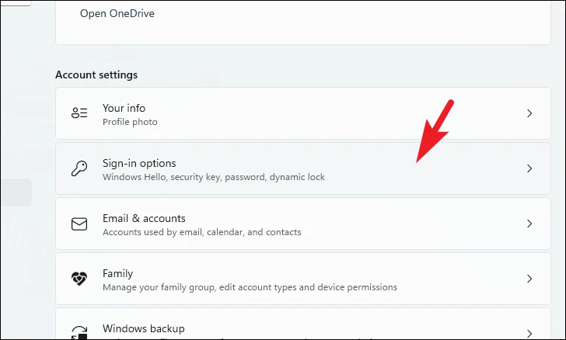Select the Your info title
Image resolution: width=566 pixels, height=340 pixels.
pyautogui.click(x=124, y=108)
